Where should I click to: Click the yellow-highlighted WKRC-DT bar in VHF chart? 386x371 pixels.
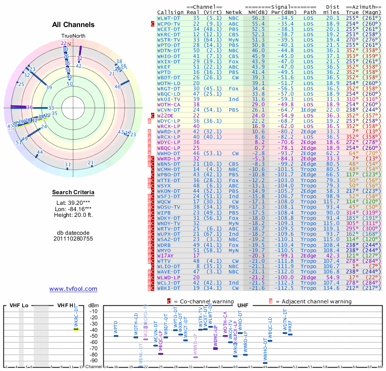[76, 329]
